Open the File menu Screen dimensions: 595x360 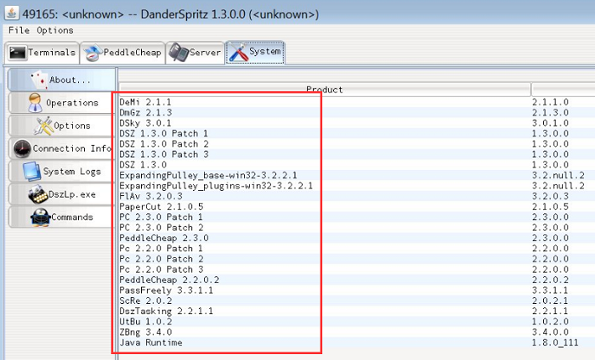[x=19, y=31]
